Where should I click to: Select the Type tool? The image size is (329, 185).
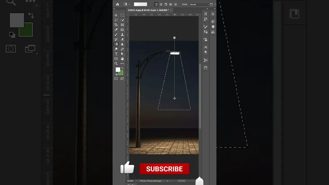[116, 54]
